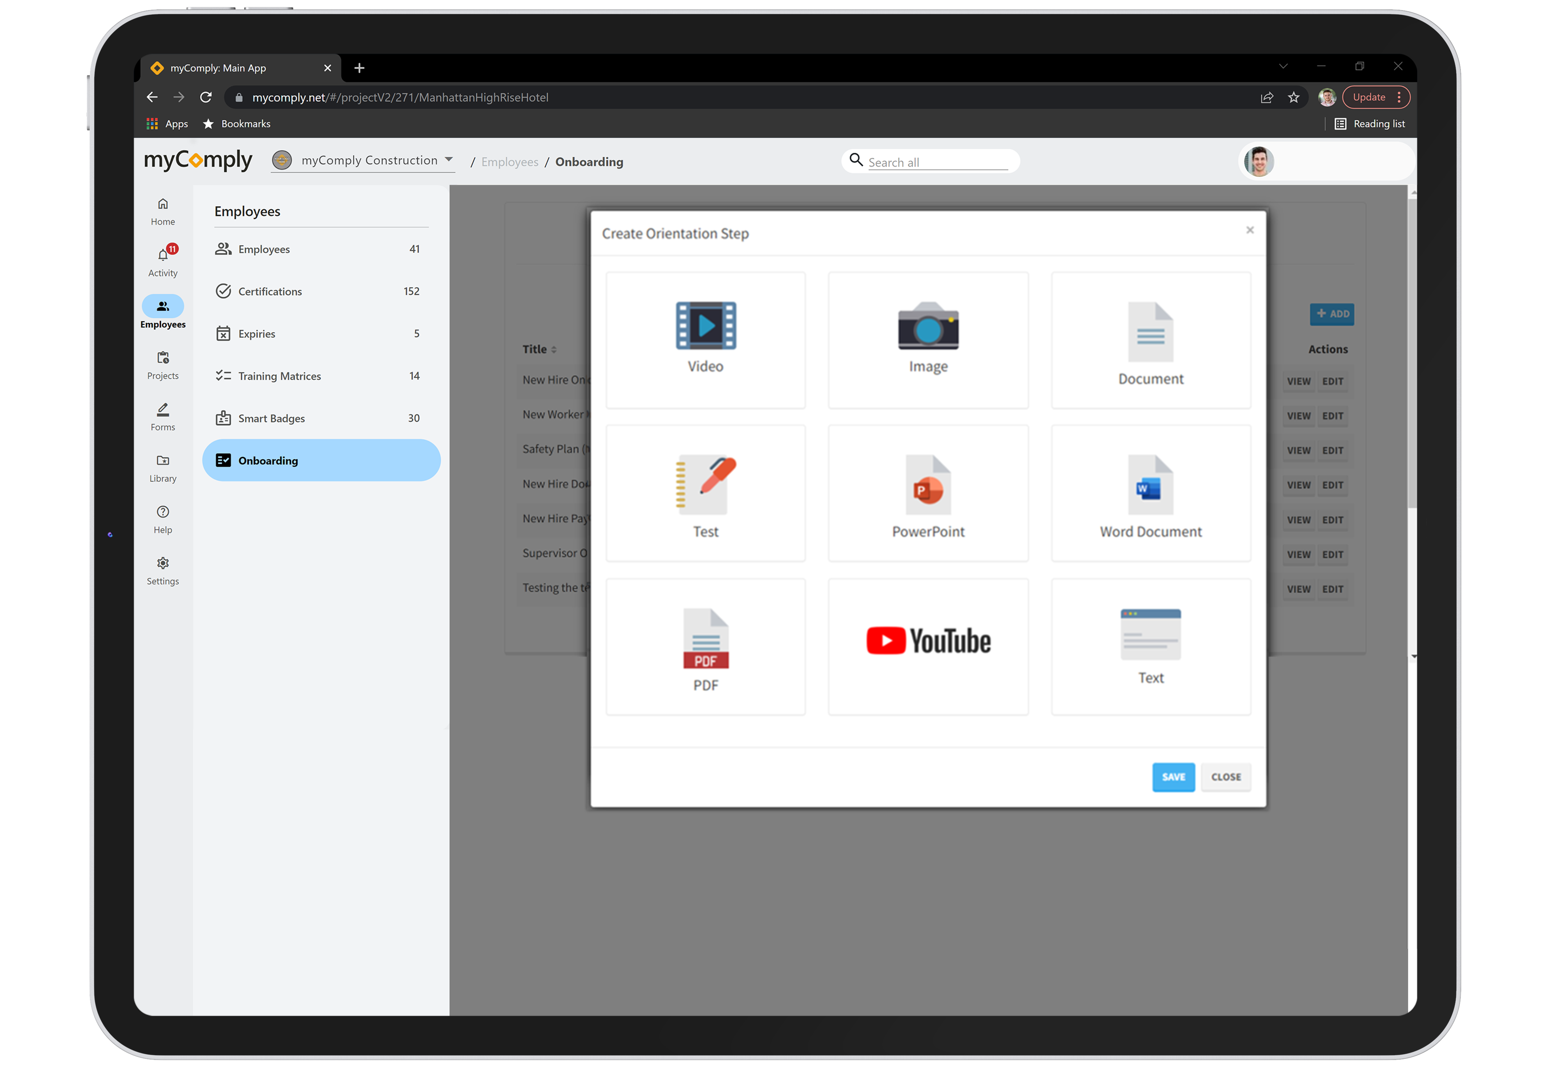Select the YouTube step type

pyautogui.click(x=928, y=645)
